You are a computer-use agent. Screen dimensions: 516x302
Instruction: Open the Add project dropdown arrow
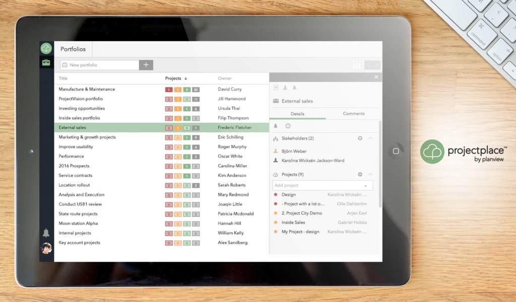click(365, 186)
